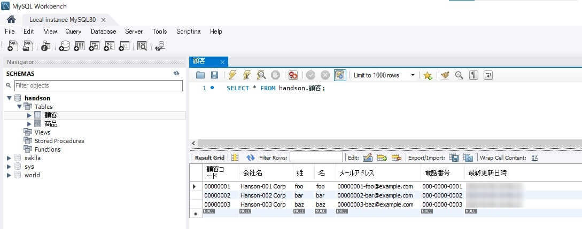Viewport: 582px width, 229px height.
Task: Open the File menu
Action: 10,31
